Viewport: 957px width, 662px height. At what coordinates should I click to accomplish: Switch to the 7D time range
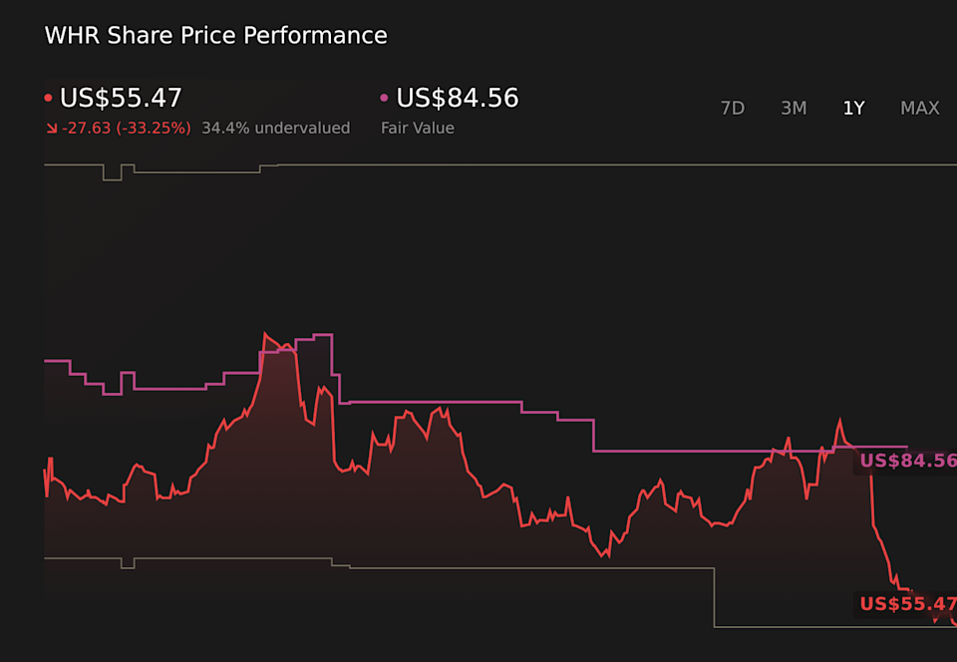(733, 108)
